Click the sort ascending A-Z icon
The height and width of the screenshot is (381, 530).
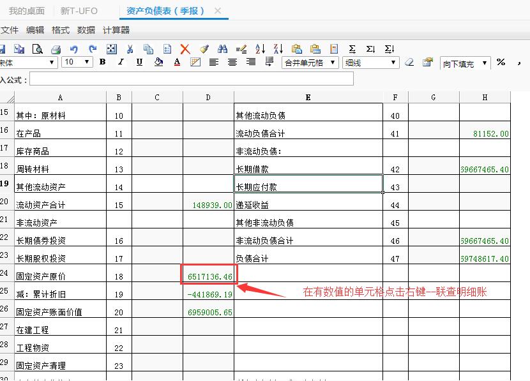point(260,49)
